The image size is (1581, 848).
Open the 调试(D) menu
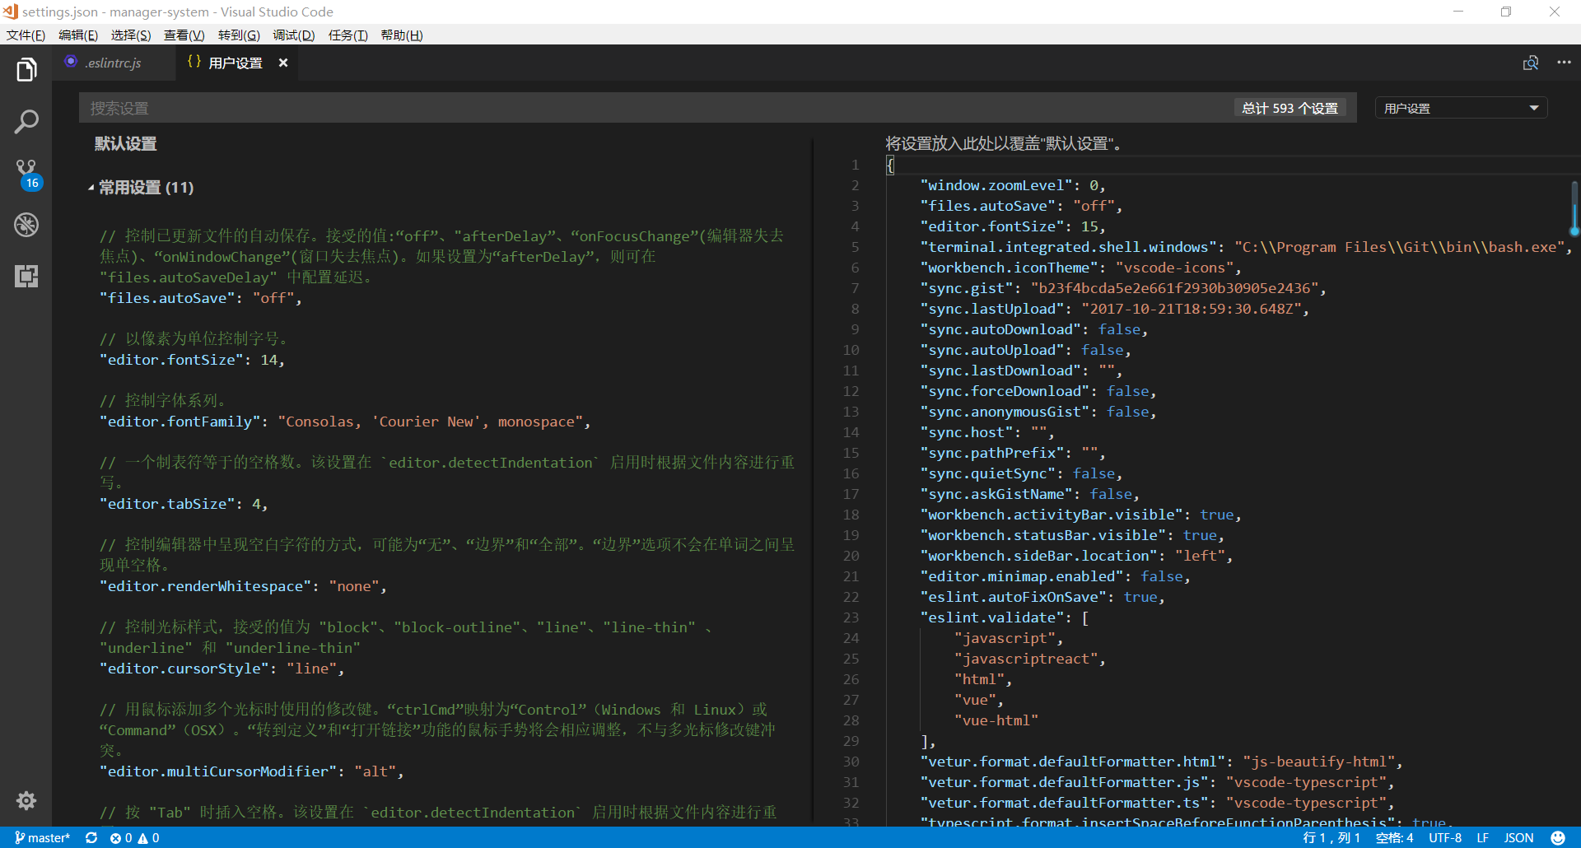[x=294, y=35]
